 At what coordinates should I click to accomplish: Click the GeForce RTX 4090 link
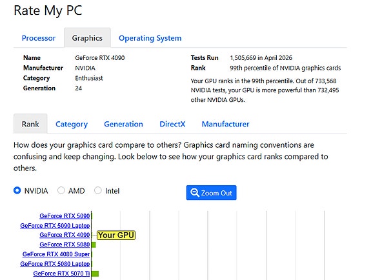click(65, 235)
